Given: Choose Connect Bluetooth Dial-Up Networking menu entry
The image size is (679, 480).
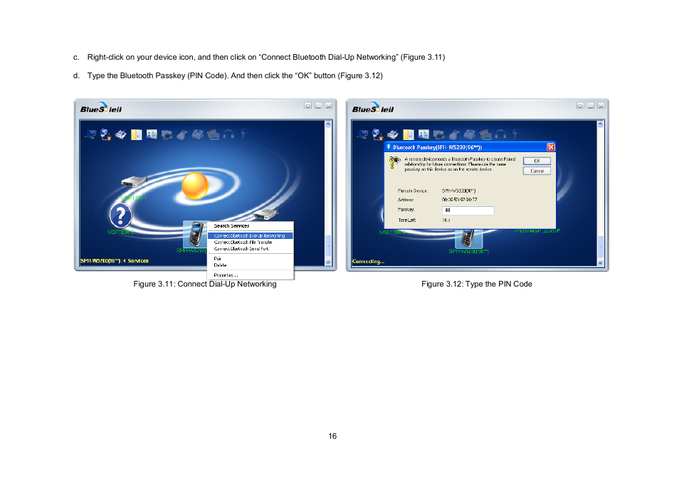Looking at the screenshot, I should [x=251, y=236].
